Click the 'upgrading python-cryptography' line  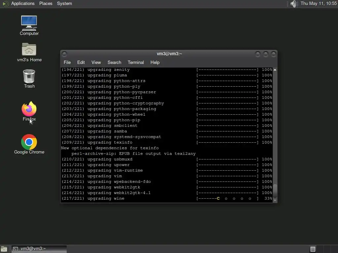click(167, 103)
